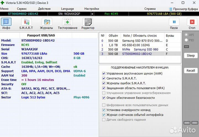This screenshot has height=137, width=199.
Task: Click the № column header
Action: (103, 36)
